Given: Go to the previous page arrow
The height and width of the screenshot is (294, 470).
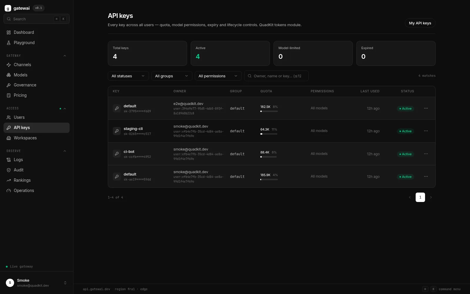Looking at the screenshot, I should pos(410,197).
